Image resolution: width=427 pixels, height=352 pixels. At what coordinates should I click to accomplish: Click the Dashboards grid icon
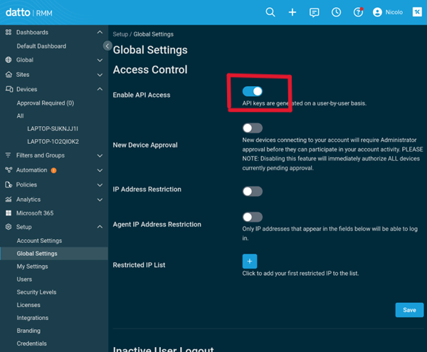9,32
